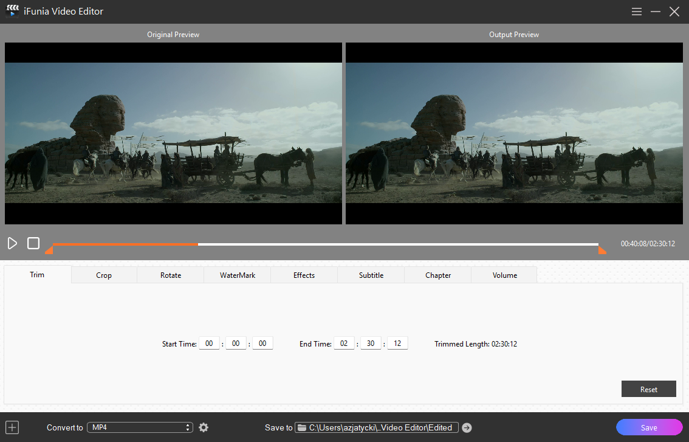Click the timecode 00:40:08/02:30:12
This screenshot has width=689, height=442.
pos(648,244)
